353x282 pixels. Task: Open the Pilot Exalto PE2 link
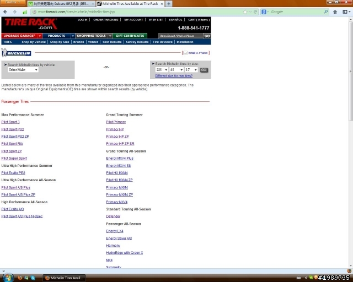(x=13, y=173)
